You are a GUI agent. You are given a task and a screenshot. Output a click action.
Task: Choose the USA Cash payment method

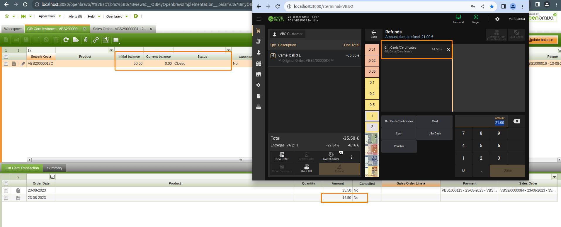coord(435,134)
